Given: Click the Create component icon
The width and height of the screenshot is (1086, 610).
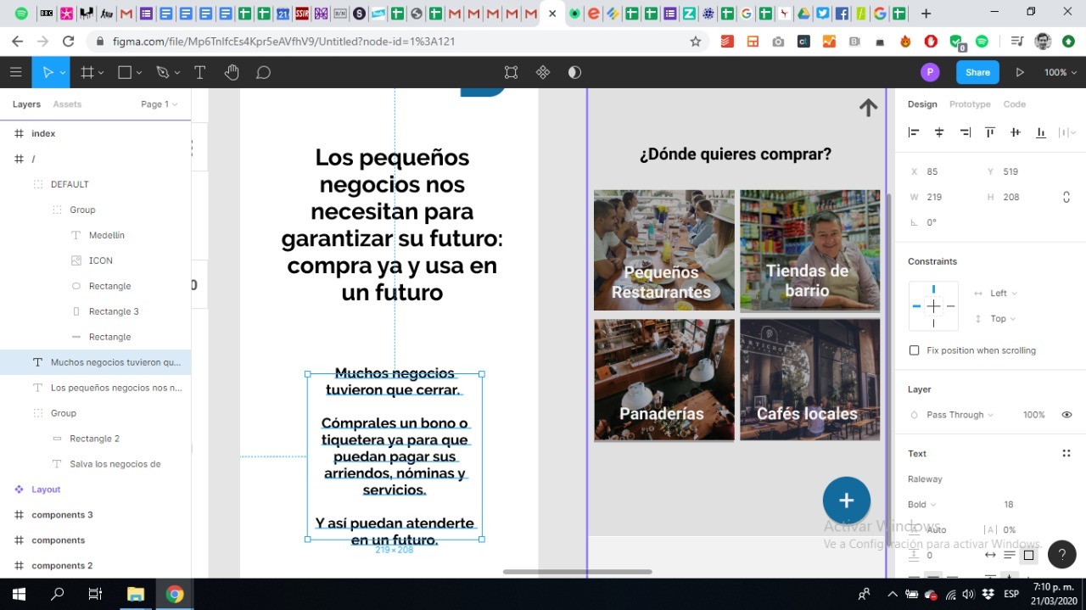Looking at the screenshot, I should pyautogui.click(x=543, y=72).
